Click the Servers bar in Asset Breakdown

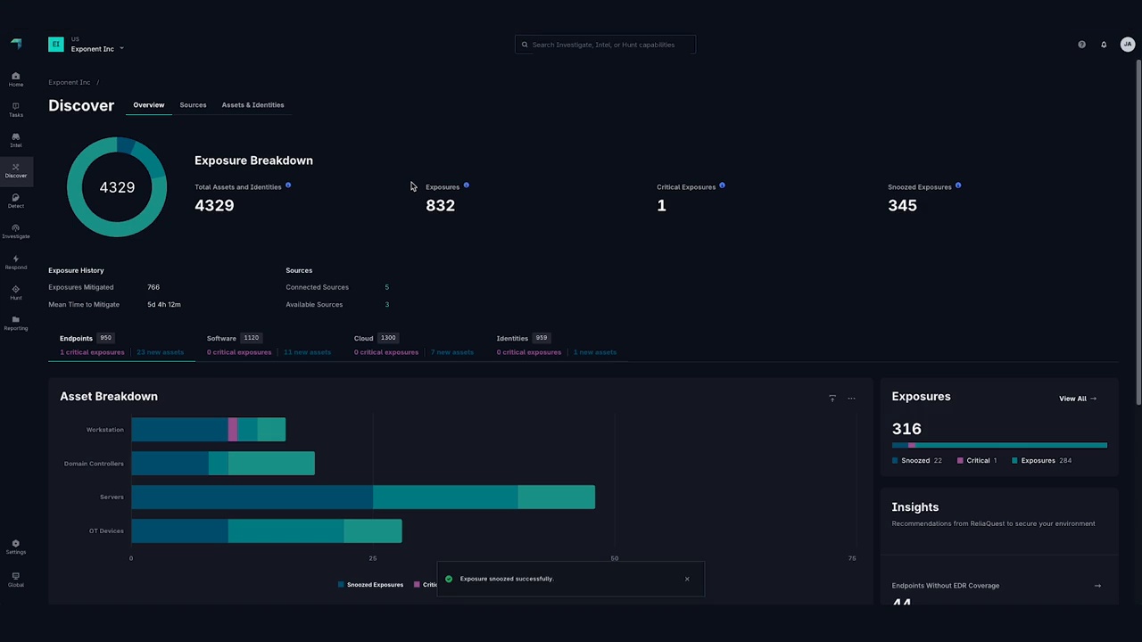(x=363, y=498)
